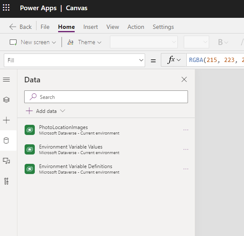This screenshot has height=236, width=244.
Task: Open the Media icon in sidebar
Action: (6, 161)
